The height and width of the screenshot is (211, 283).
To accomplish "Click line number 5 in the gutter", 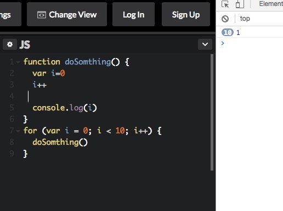I will tap(12, 108).
